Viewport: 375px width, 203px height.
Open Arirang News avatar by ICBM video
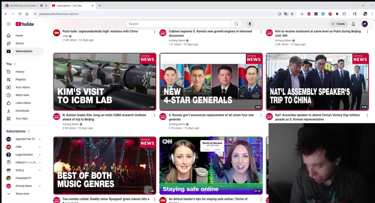tap(57, 116)
